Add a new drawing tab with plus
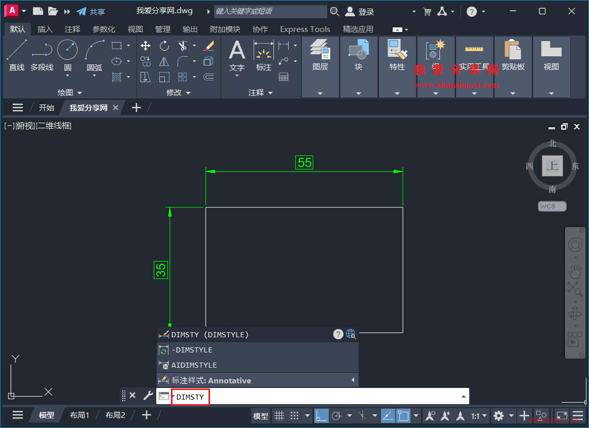 136,108
